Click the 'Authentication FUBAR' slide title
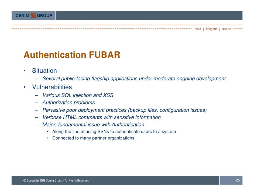Viewport: 254px width, 196px height. (x=72, y=55)
